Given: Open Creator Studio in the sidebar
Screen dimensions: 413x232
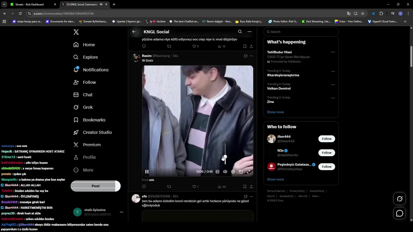Looking at the screenshot, I should click(93, 132).
